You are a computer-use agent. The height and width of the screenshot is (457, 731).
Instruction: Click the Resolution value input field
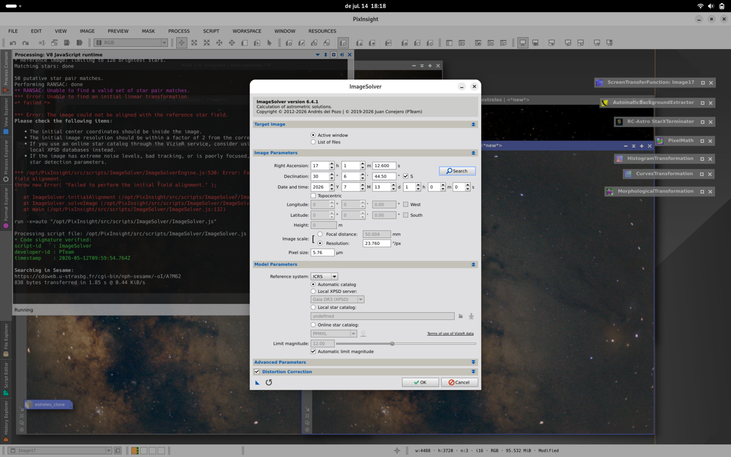click(376, 243)
